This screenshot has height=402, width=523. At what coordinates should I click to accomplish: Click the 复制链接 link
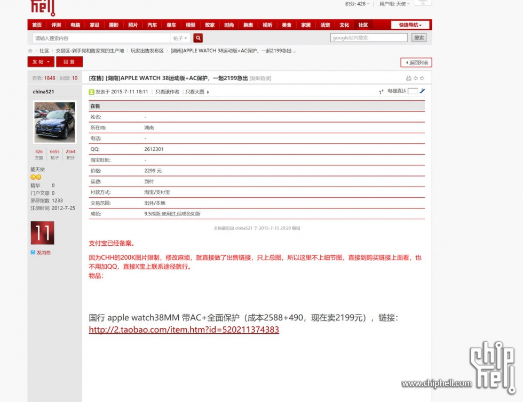[260, 78]
